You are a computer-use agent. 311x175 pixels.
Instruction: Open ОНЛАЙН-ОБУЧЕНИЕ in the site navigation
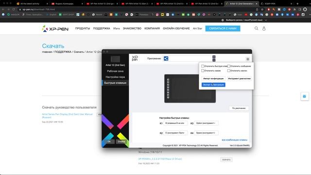click(176, 29)
